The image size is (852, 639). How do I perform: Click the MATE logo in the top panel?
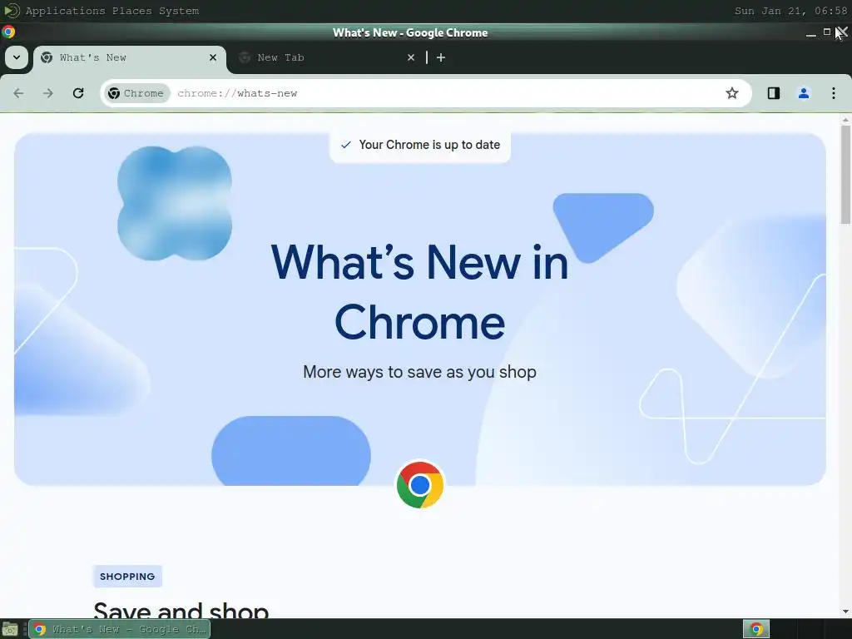tap(12, 11)
